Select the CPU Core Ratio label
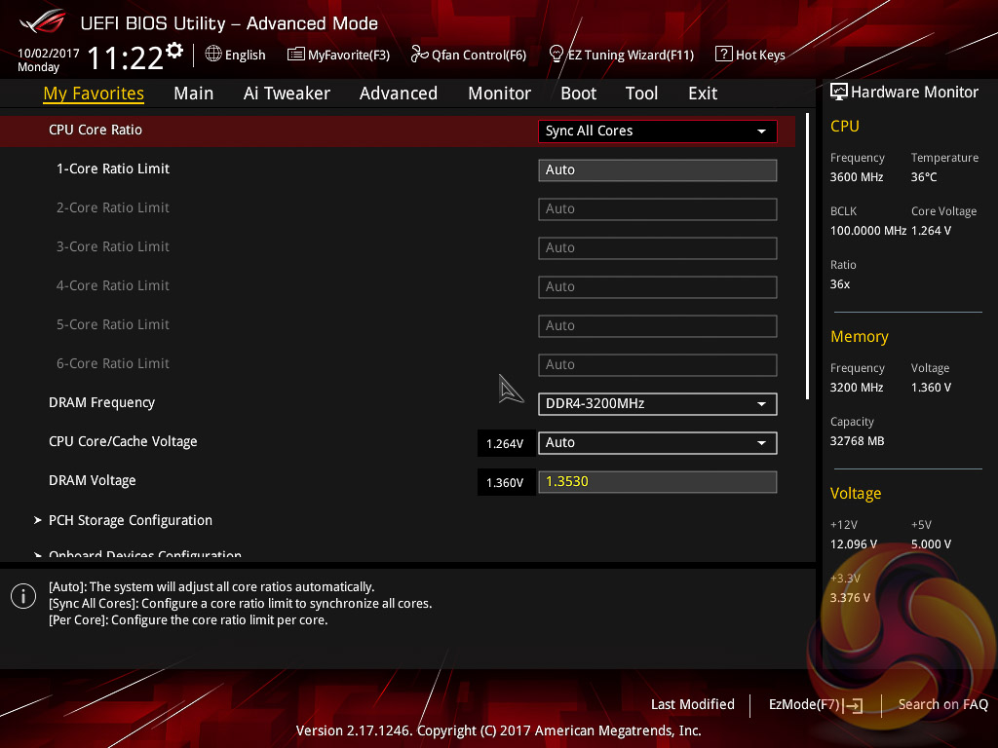 96,130
